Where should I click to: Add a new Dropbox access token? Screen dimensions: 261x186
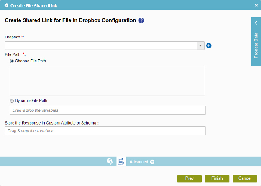point(209,46)
